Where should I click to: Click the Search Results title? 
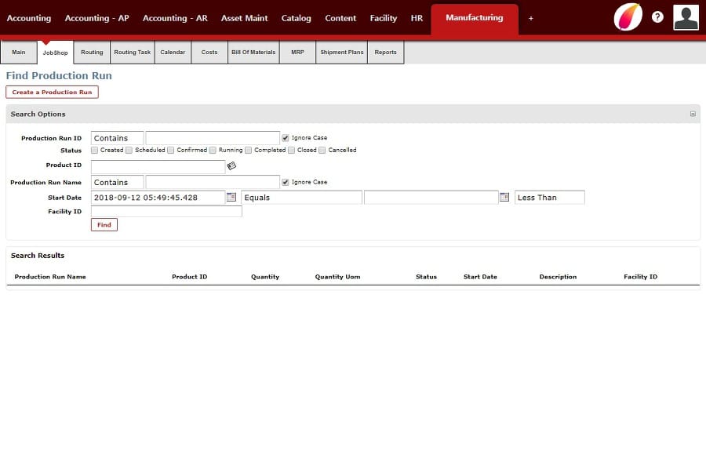tap(38, 256)
